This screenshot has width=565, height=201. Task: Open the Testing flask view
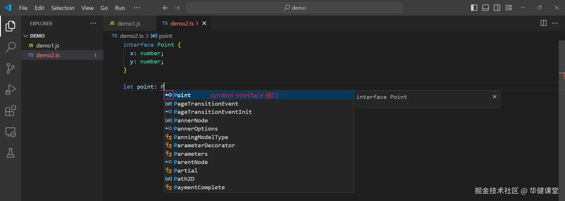11,153
